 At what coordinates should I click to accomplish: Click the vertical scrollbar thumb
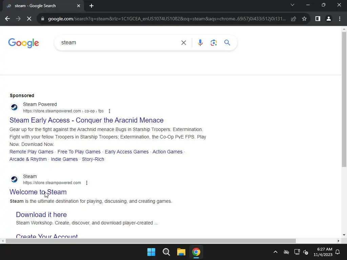344,99
